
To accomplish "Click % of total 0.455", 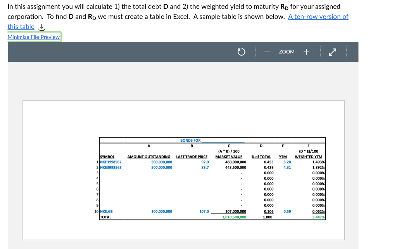I will (x=269, y=162).
